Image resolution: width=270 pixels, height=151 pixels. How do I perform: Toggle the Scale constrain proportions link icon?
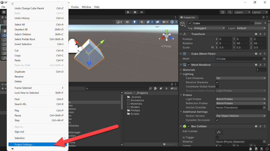(213, 47)
